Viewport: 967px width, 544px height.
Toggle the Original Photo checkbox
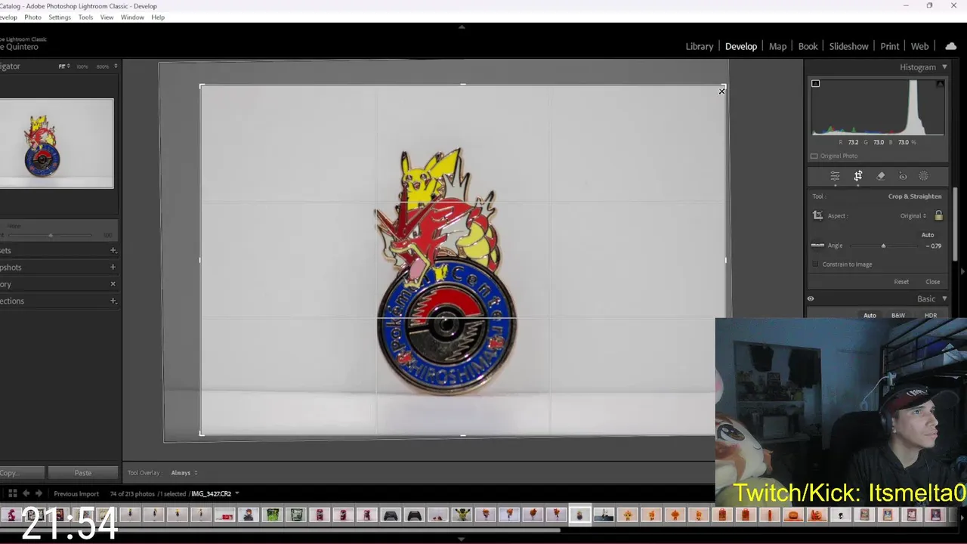click(x=814, y=156)
